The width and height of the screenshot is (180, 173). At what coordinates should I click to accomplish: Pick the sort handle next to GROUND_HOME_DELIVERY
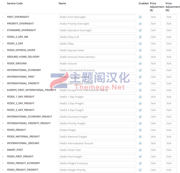click(3, 57)
